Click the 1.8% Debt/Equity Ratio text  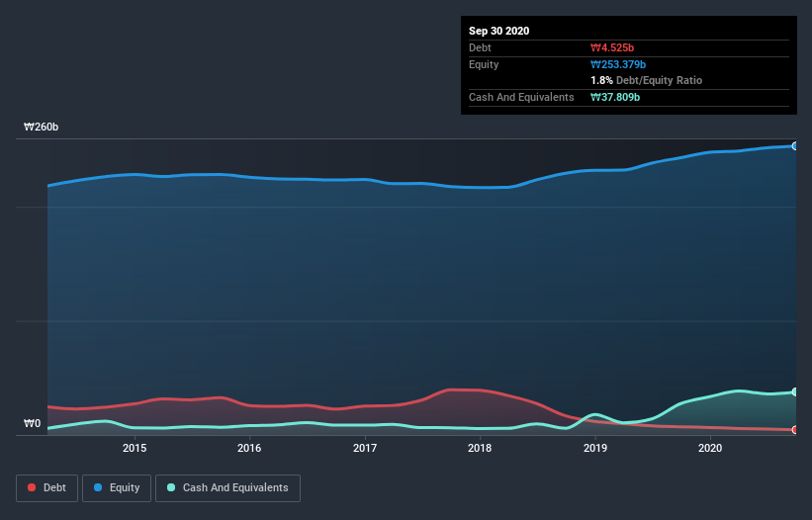point(646,80)
